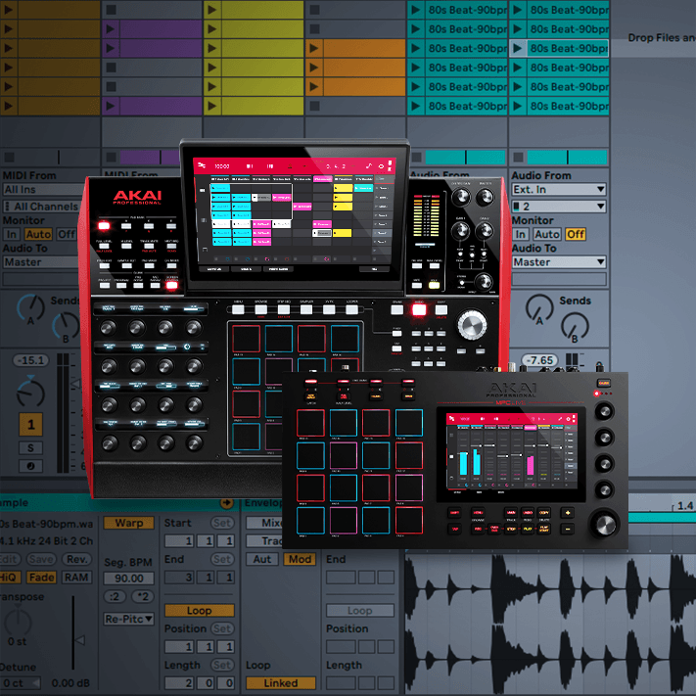Toggle the yellow Loop switch

coord(199,610)
